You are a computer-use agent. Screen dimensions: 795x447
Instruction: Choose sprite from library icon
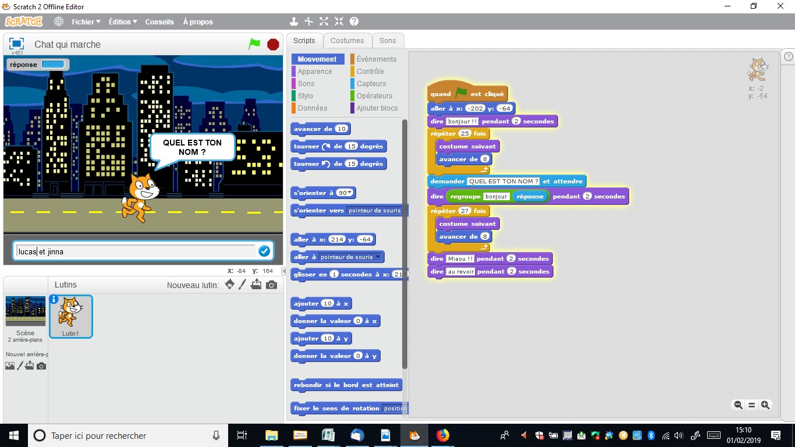pyautogui.click(x=229, y=285)
